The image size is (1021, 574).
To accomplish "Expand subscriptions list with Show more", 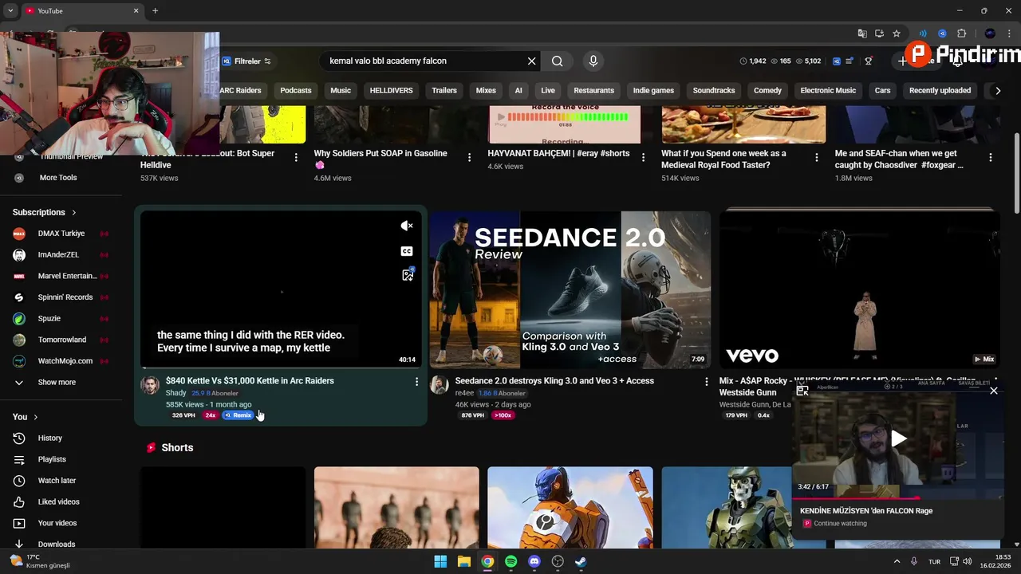I will 57,382.
